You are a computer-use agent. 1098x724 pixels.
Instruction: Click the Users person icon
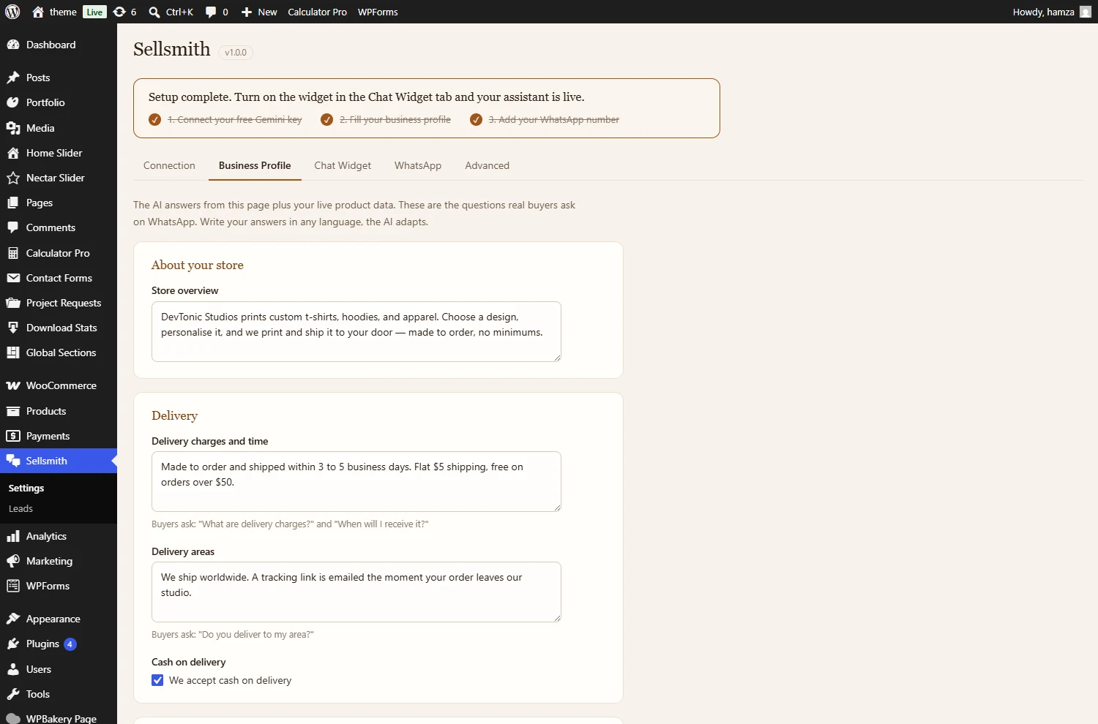(x=13, y=669)
